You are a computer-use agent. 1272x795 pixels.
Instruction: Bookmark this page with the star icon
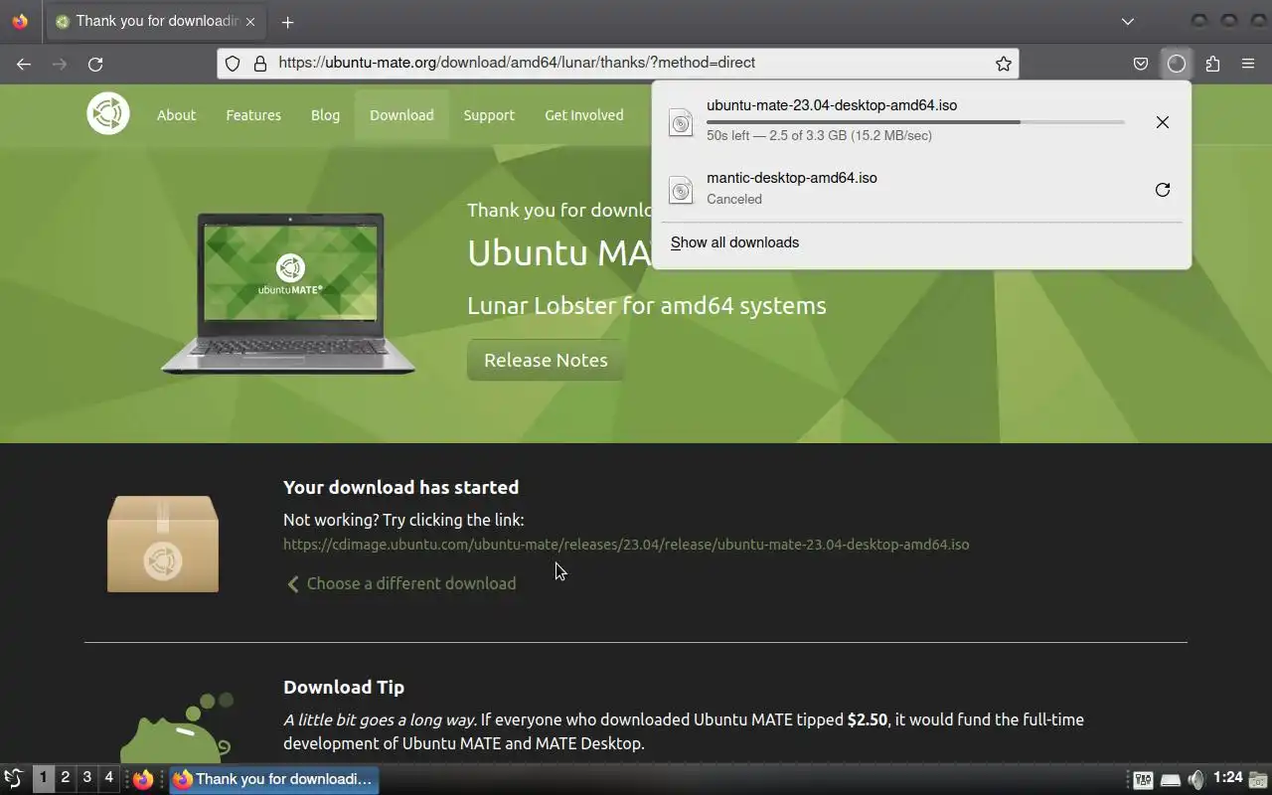(x=1004, y=64)
